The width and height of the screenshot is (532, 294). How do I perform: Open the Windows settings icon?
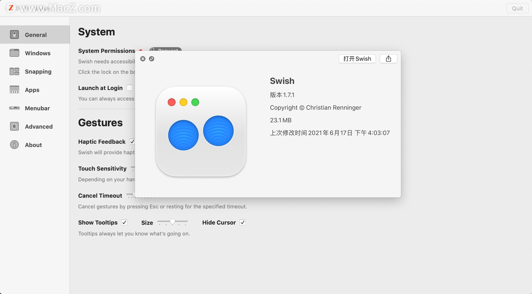click(14, 53)
